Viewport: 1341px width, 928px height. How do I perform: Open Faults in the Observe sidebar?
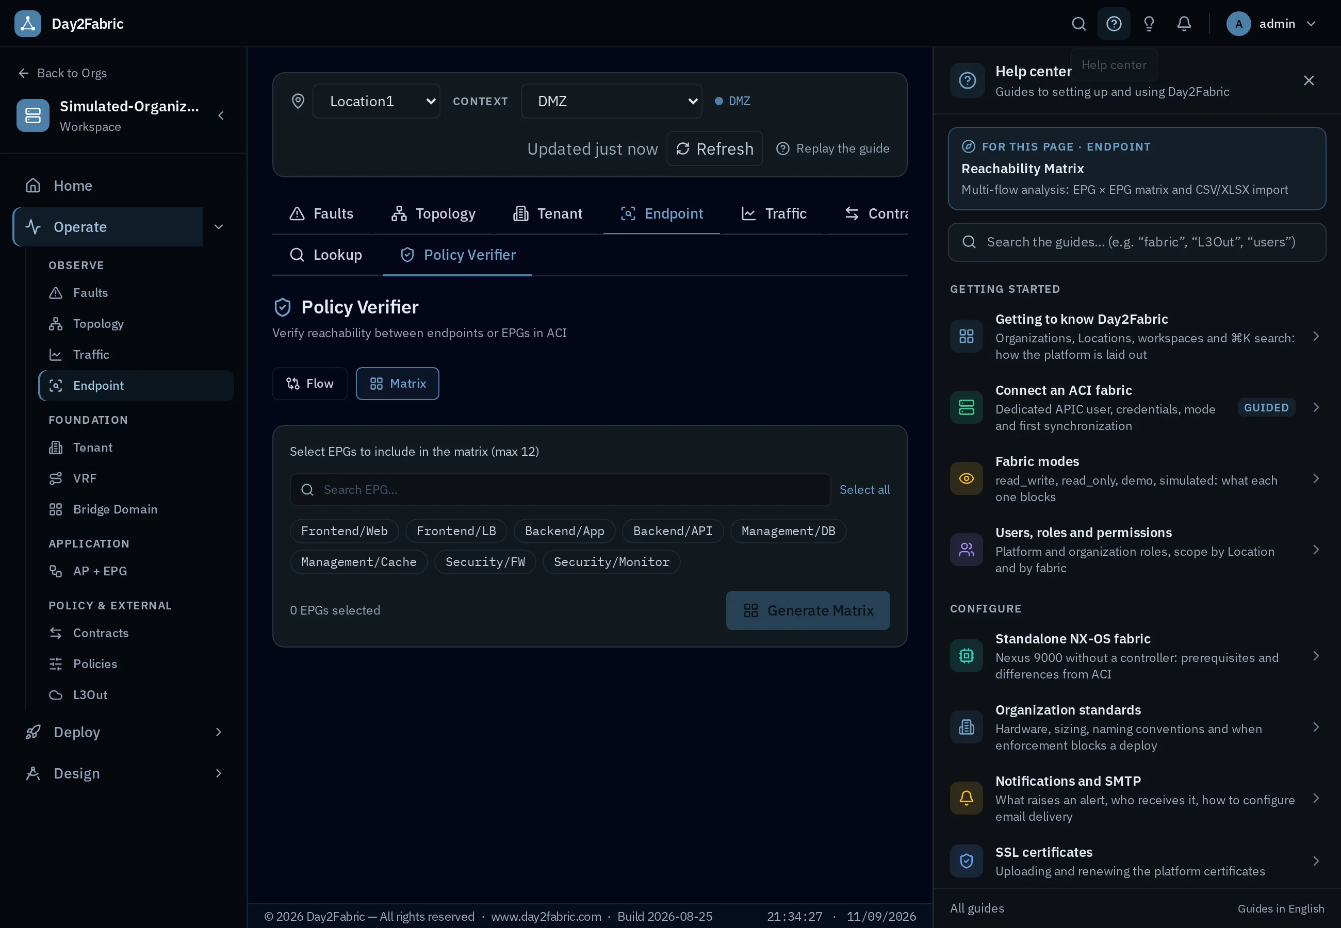tap(136, 292)
